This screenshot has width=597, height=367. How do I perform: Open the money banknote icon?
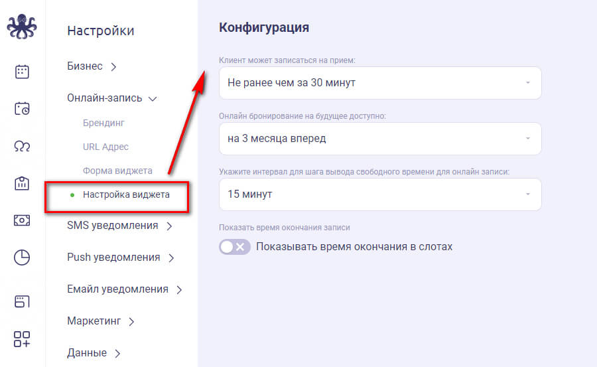(x=22, y=220)
